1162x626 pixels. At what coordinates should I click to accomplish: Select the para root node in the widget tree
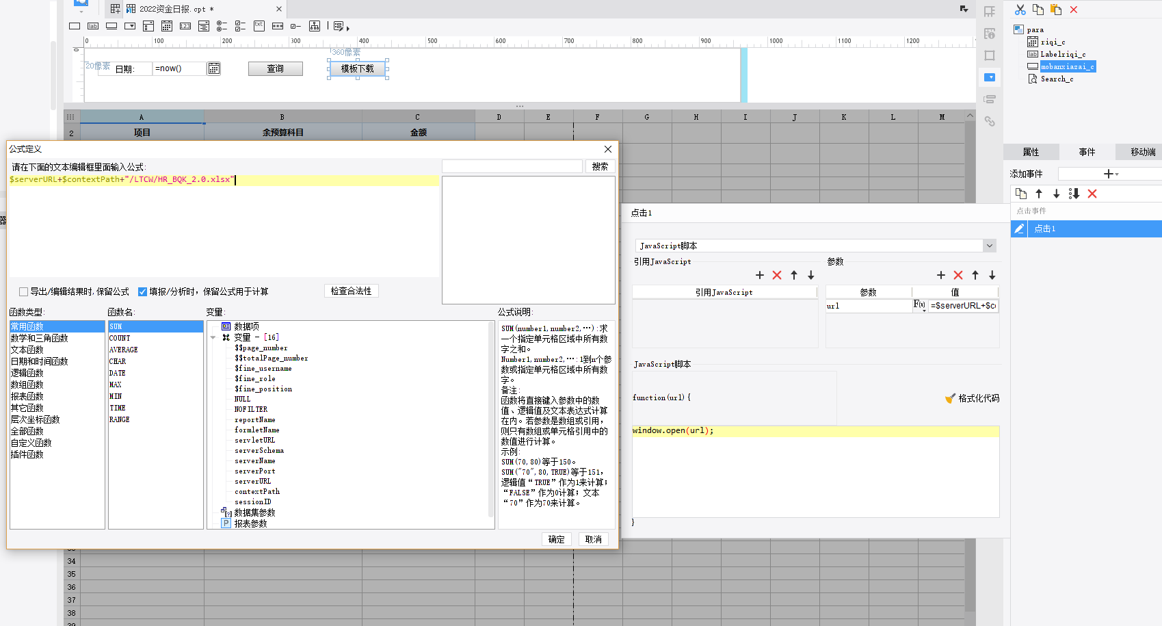click(x=1035, y=29)
